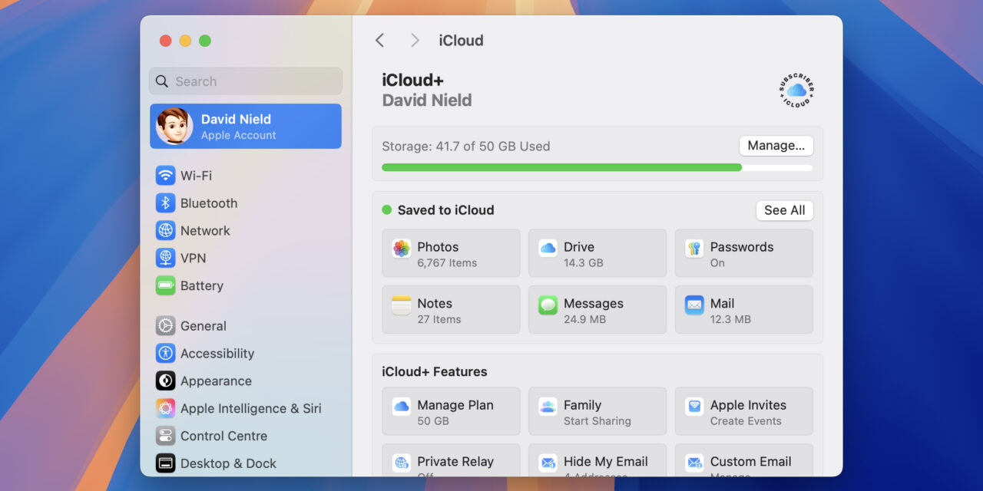Viewport: 983px width, 491px height.
Task: Click the Apple Intelligence & Siri icon
Action: tap(166, 409)
